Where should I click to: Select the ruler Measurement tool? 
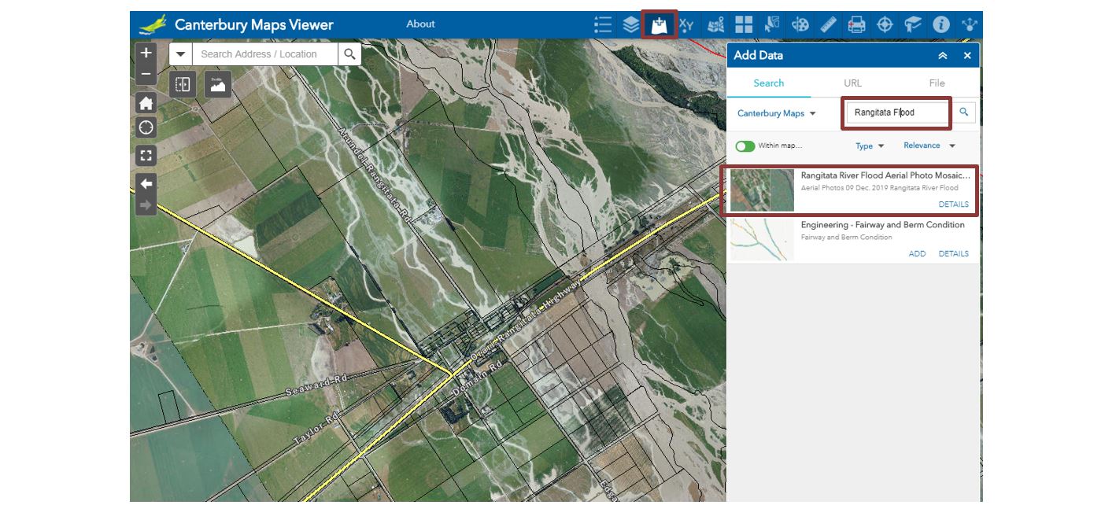828,24
